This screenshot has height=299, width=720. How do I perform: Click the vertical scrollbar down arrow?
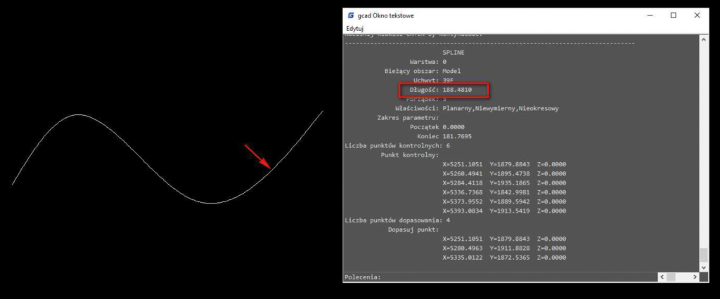703,267
